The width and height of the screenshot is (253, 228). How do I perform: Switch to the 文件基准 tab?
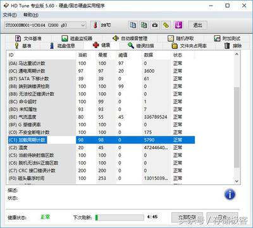tap(28, 39)
